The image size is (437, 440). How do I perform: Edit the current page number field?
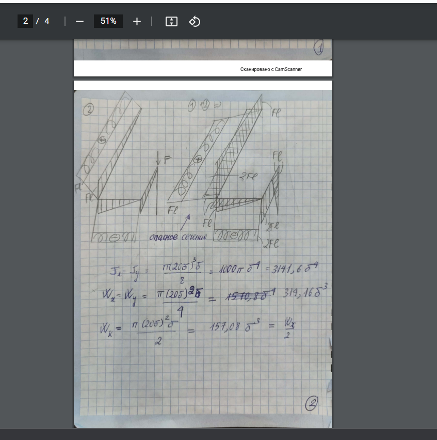click(25, 21)
